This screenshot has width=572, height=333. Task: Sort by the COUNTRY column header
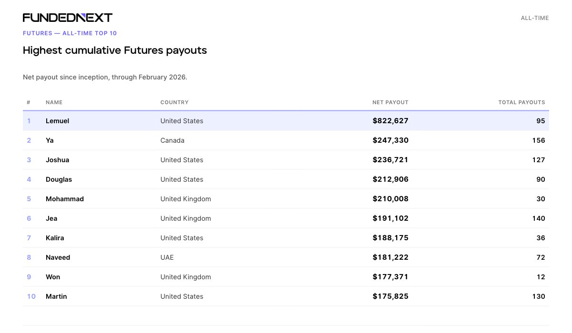coord(174,102)
